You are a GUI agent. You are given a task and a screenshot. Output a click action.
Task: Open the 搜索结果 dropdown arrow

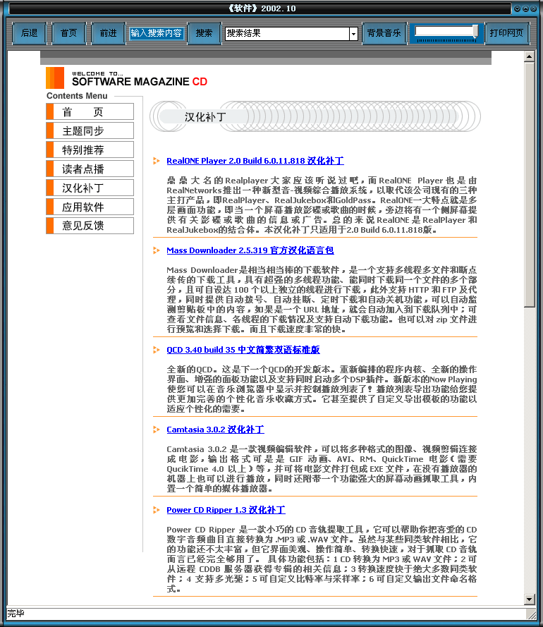(x=353, y=34)
